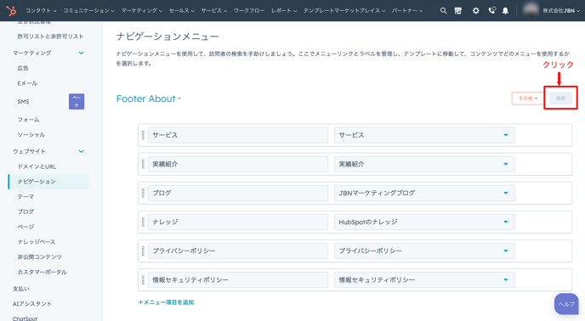Screen dimensions: 585x321
Task: Click the ブログ label input field
Action: click(238, 193)
